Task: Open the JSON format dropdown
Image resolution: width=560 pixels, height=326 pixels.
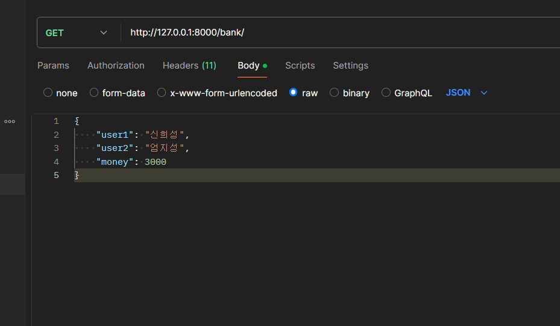Action: [467, 93]
